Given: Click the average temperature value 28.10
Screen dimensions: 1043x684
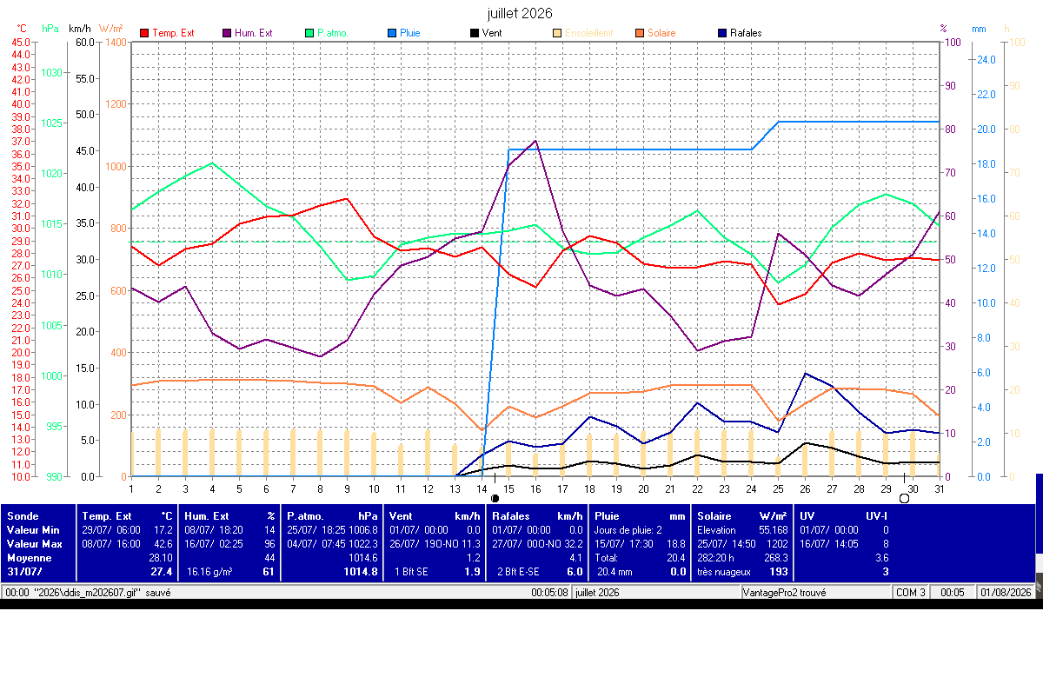Looking at the screenshot, I should click(161, 557).
